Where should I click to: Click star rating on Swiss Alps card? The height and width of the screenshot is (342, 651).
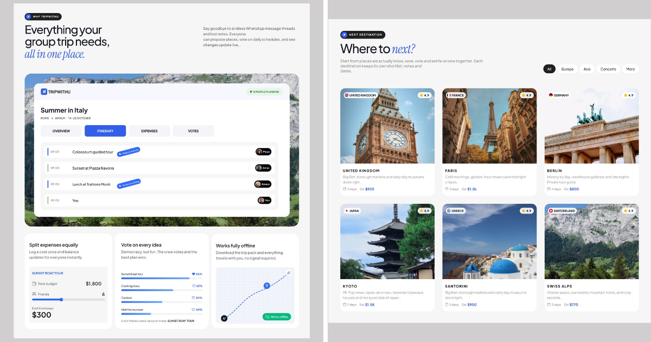629,211
